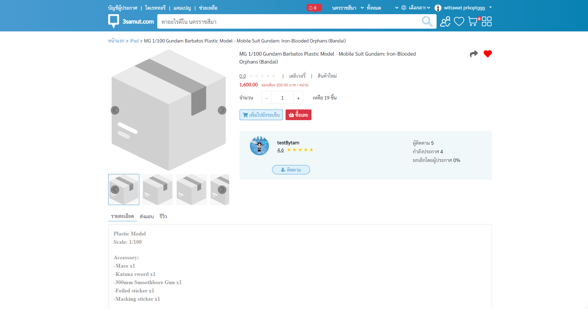Open the shopping cart icon

pyautogui.click(x=473, y=21)
